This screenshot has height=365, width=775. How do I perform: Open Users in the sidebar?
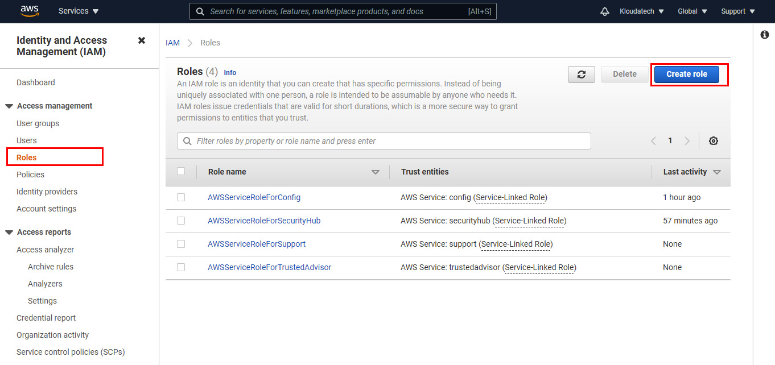[26, 140]
